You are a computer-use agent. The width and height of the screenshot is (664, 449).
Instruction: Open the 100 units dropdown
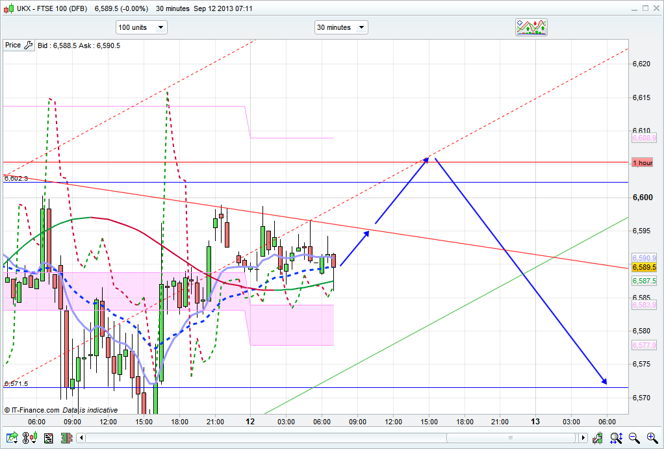142,27
